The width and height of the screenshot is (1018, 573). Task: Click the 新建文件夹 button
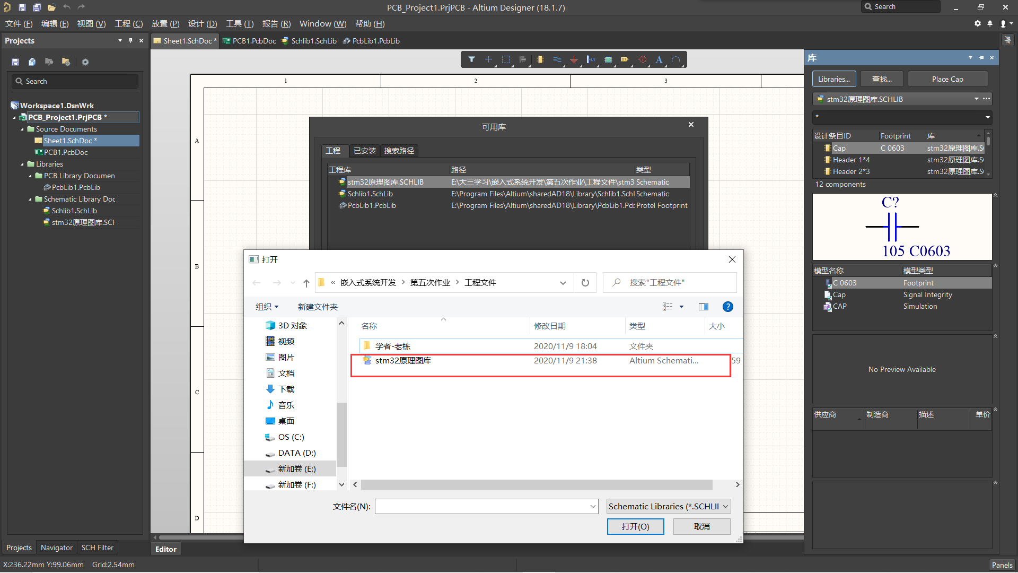318,307
